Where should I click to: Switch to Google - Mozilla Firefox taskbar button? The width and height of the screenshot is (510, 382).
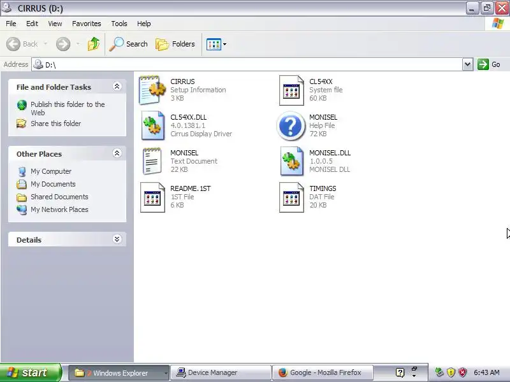pos(323,372)
